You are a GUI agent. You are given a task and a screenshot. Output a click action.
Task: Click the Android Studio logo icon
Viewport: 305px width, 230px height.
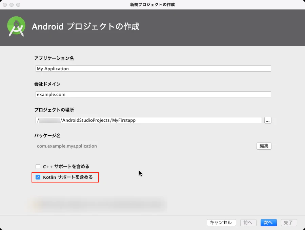(16, 26)
